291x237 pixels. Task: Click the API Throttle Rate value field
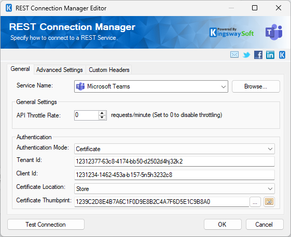tap(86, 115)
